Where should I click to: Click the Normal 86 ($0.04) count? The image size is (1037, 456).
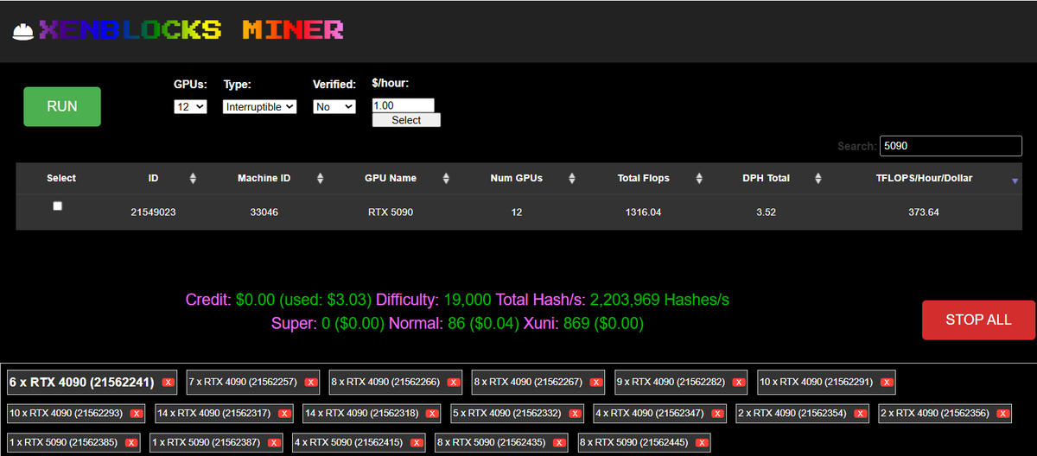click(x=454, y=324)
